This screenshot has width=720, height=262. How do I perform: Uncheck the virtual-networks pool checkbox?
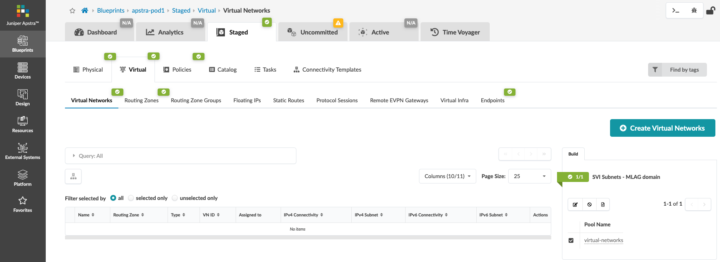(x=571, y=241)
